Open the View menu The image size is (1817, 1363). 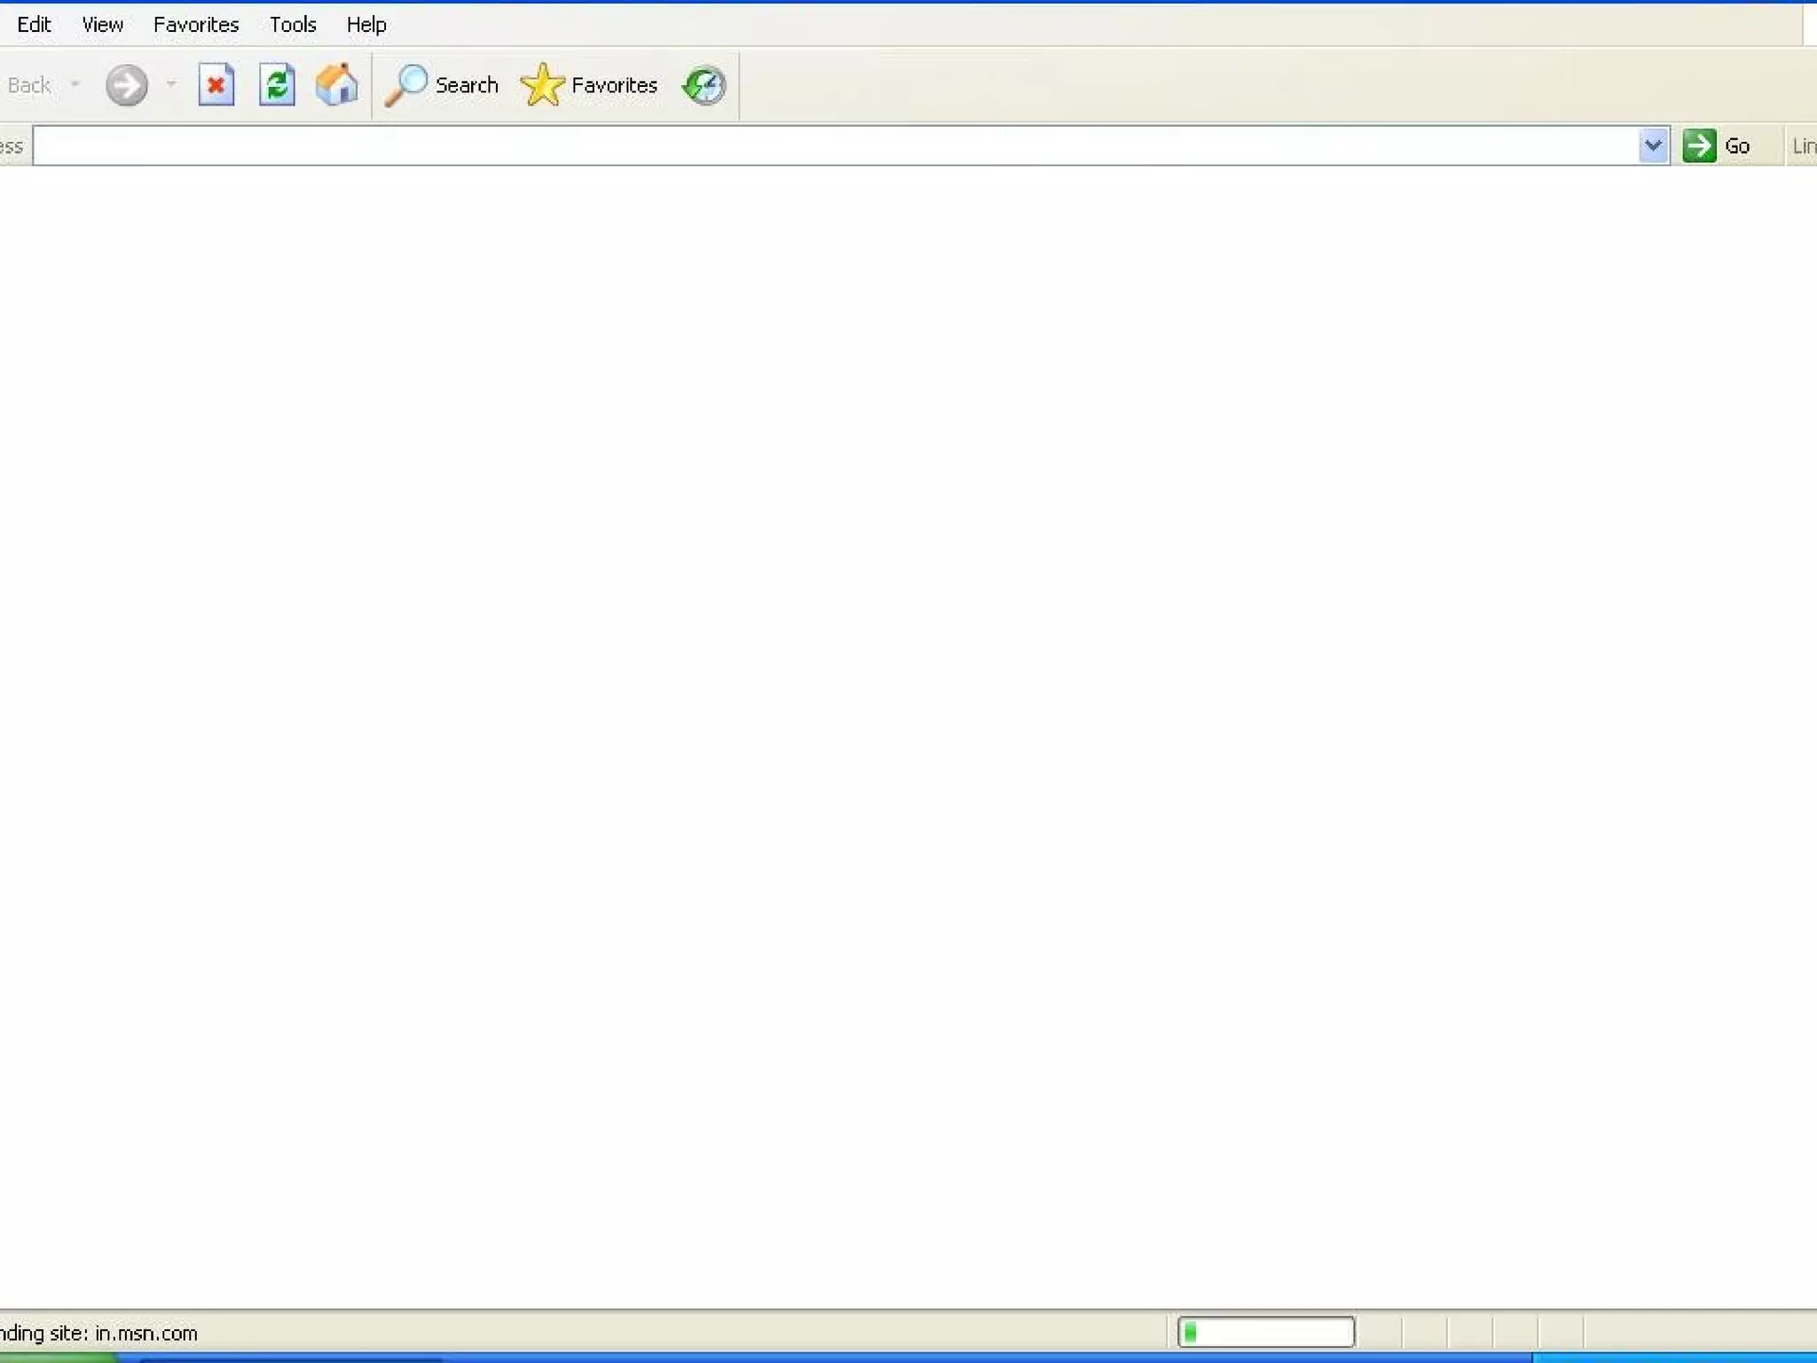(x=102, y=25)
